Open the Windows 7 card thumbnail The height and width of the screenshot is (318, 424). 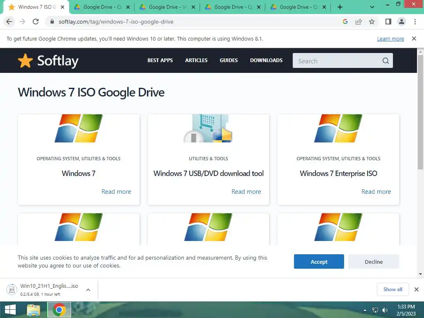tap(79, 128)
